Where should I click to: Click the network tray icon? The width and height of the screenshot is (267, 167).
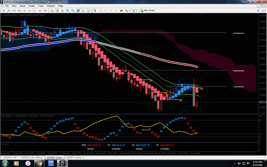(244, 164)
